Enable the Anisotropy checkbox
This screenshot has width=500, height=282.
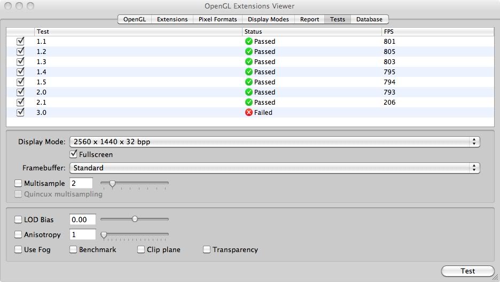(18, 235)
